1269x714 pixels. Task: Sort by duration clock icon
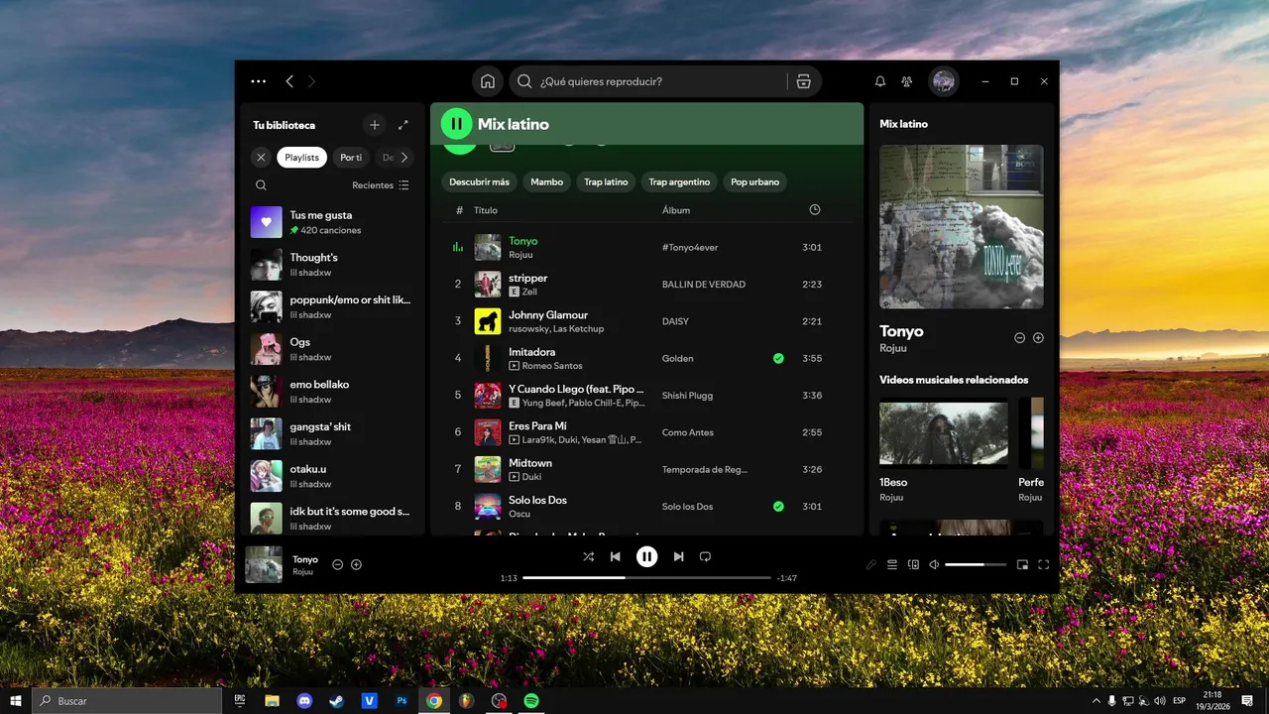point(815,210)
